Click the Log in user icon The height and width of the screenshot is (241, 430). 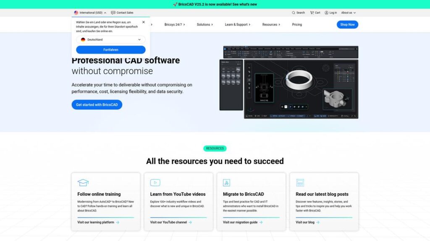tap(326, 13)
